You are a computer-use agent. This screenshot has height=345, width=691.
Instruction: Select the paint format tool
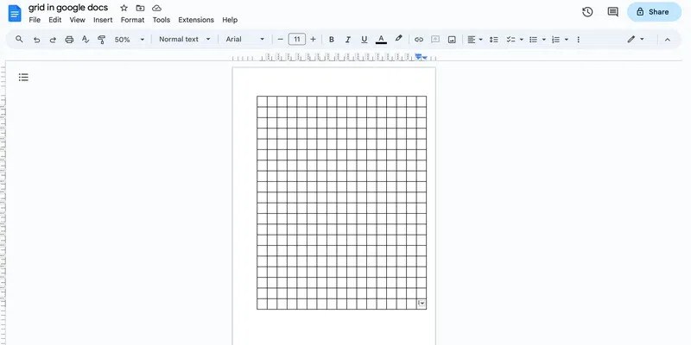coord(101,40)
